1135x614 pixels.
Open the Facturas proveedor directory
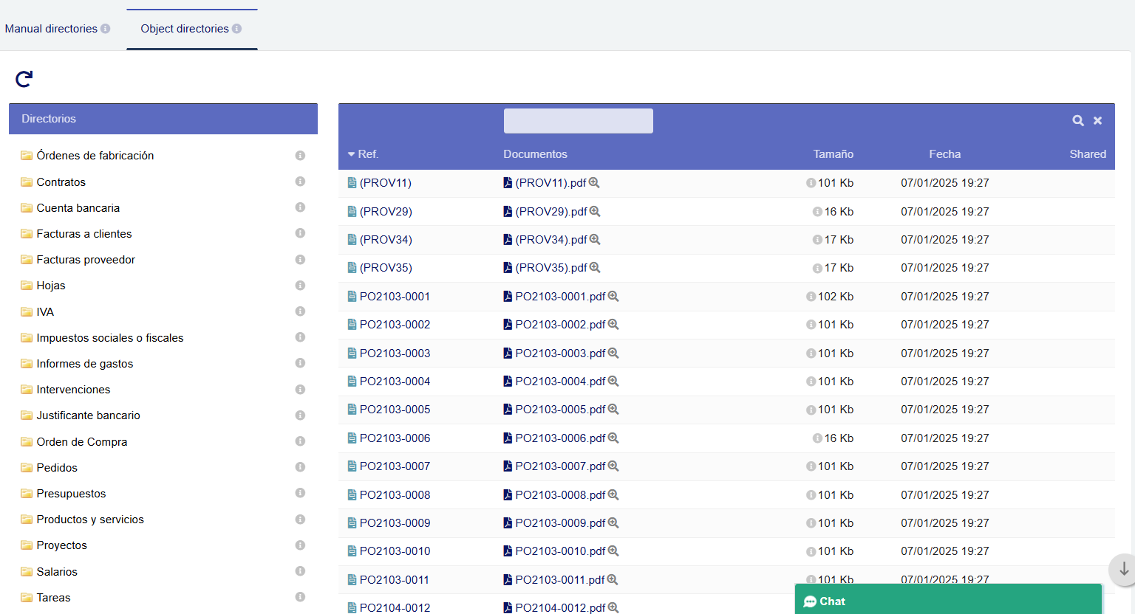pyautogui.click(x=86, y=260)
